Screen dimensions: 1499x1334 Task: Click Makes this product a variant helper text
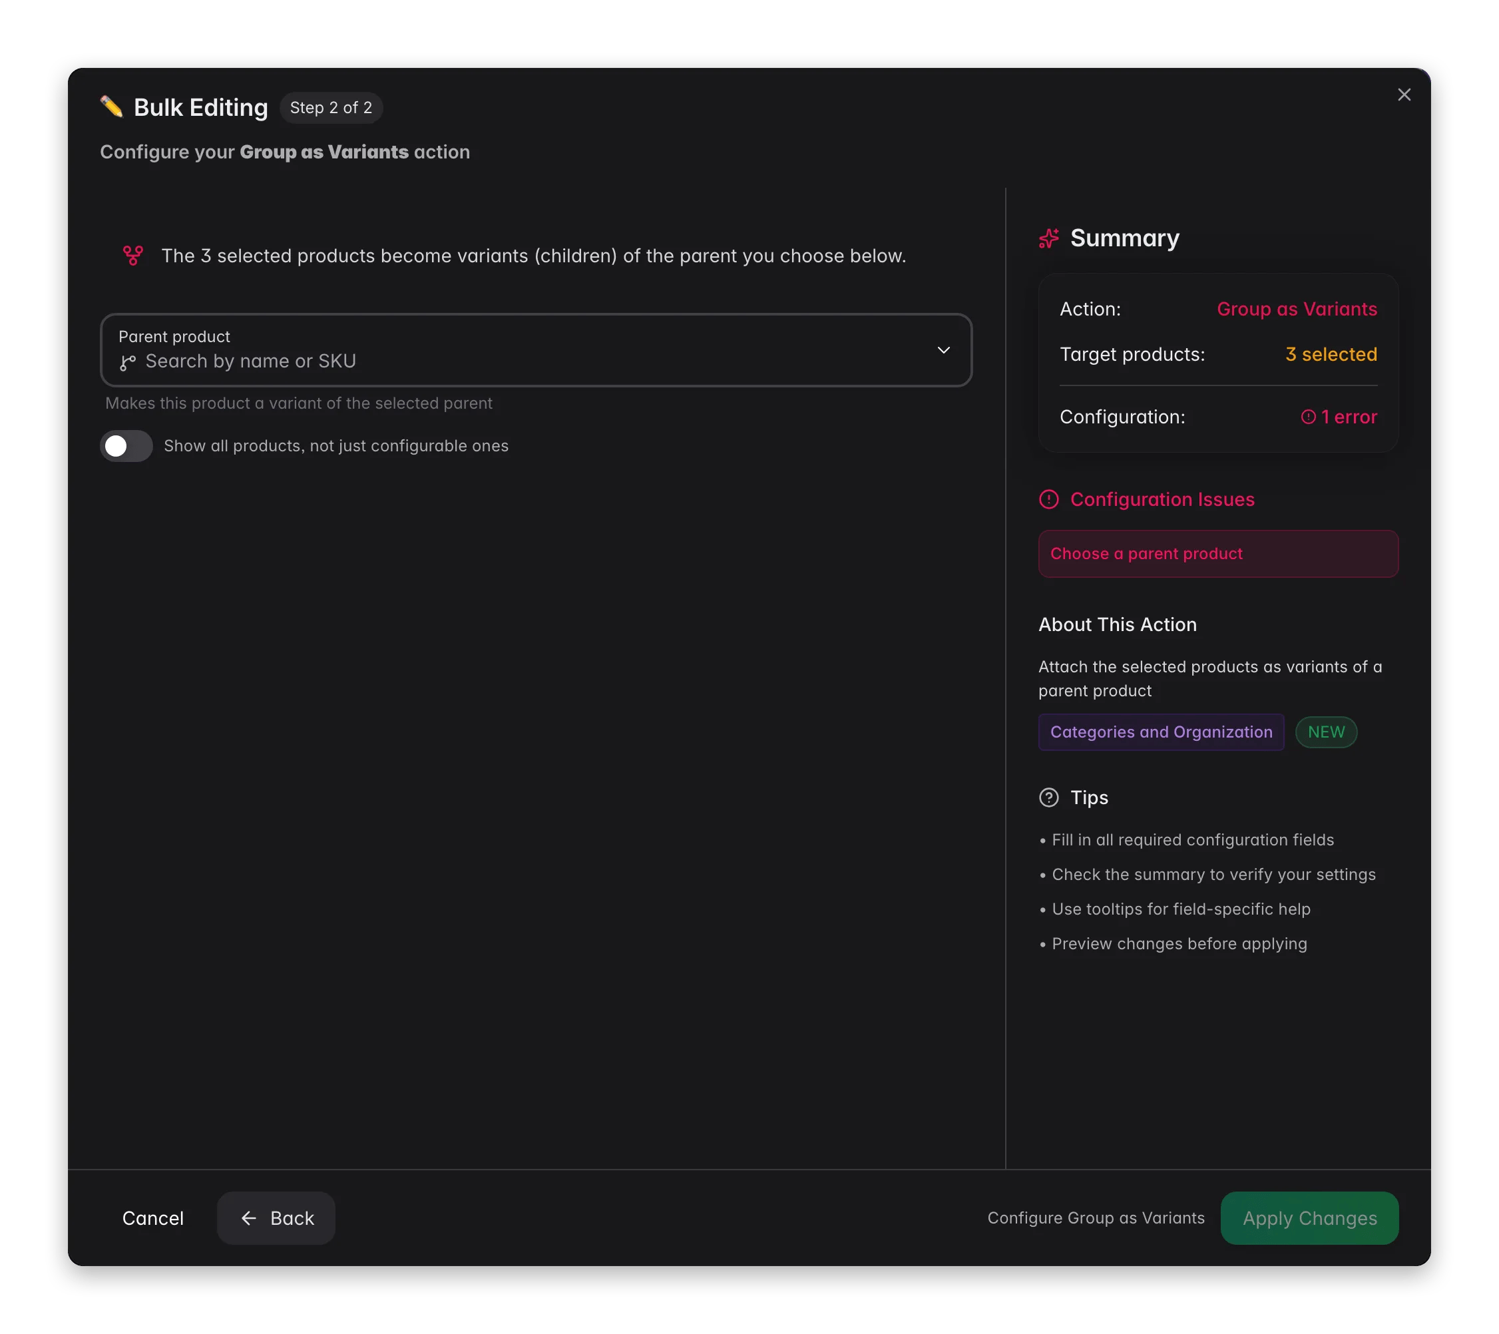[298, 403]
